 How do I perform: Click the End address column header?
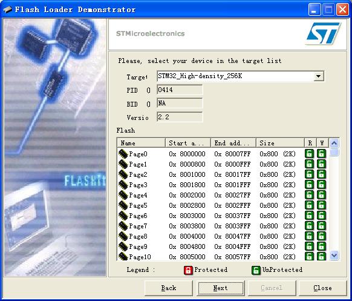pos(233,143)
